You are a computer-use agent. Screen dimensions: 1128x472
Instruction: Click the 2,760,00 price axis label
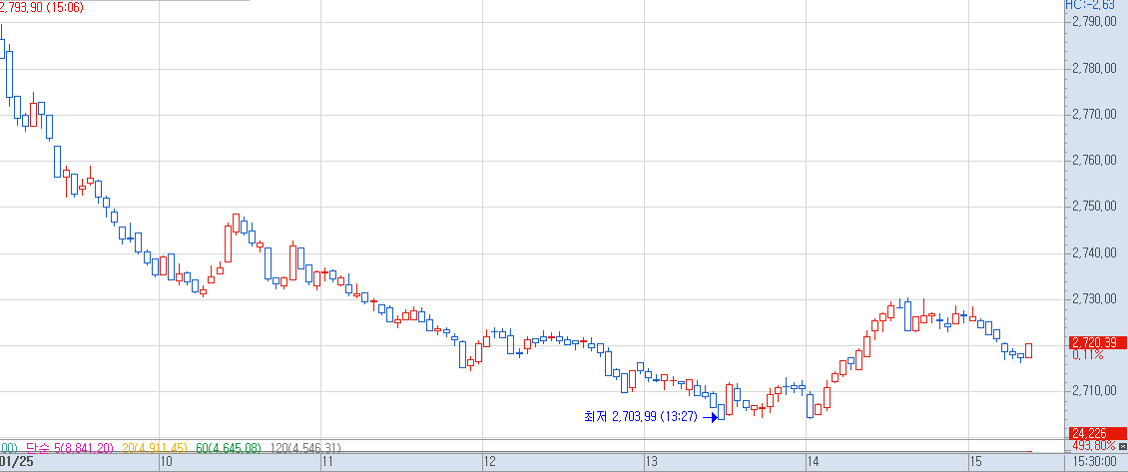[1094, 161]
